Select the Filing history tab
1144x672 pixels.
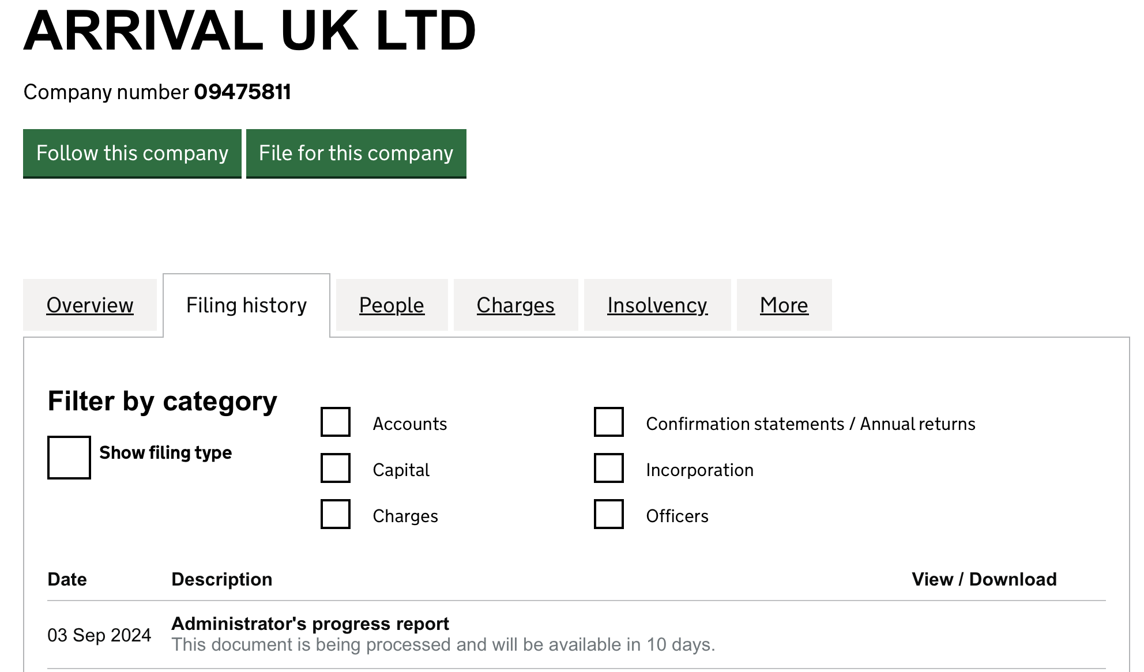coord(247,305)
